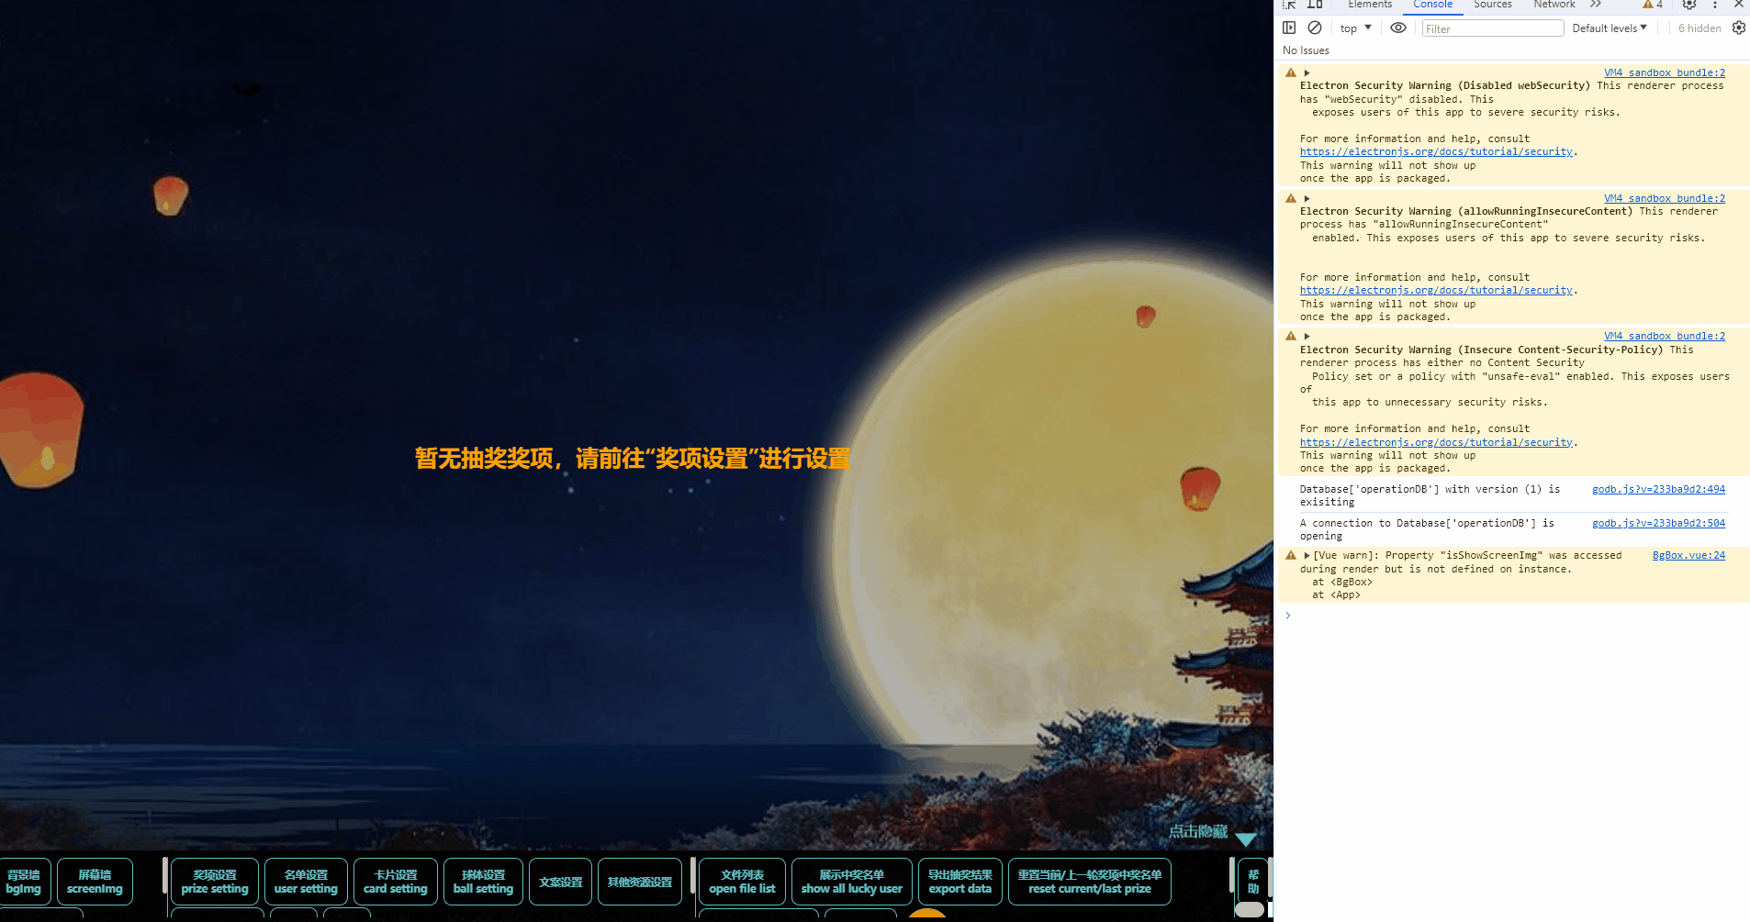Click the open file list button

742,882
